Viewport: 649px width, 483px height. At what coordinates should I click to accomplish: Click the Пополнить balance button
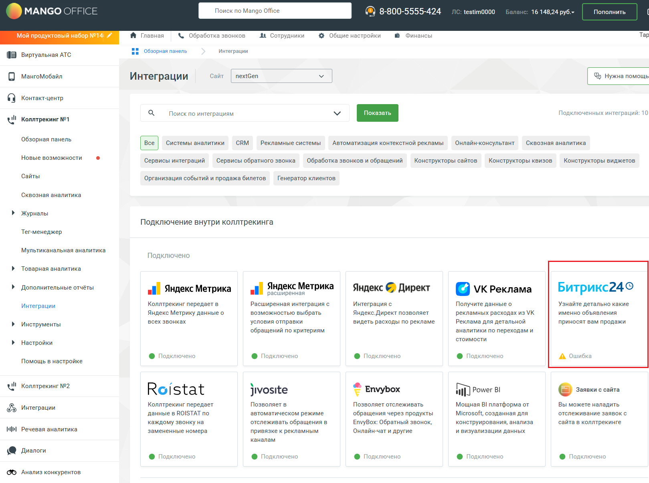click(609, 12)
